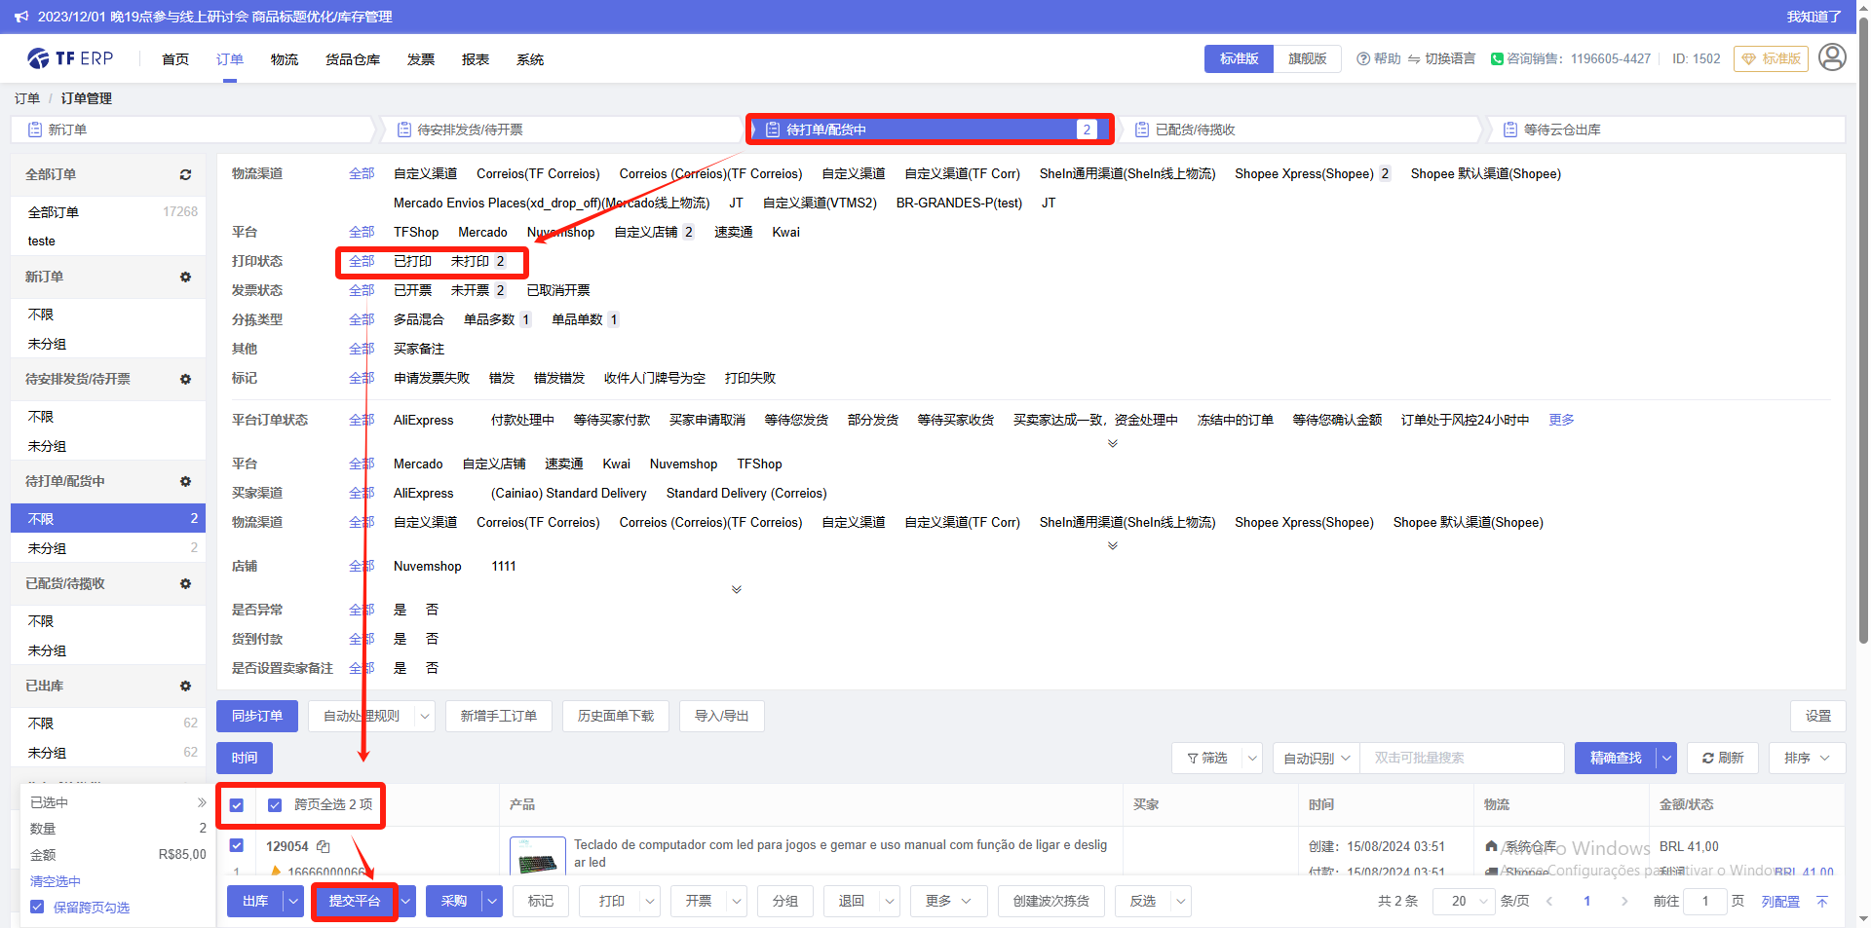Image resolution: width=1871 pixels, height=928 pixels.
Task: Click the 列配置 link
Action: click(1780, 902)
